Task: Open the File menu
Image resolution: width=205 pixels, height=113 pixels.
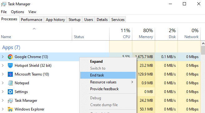Action: tap(4, 12)
